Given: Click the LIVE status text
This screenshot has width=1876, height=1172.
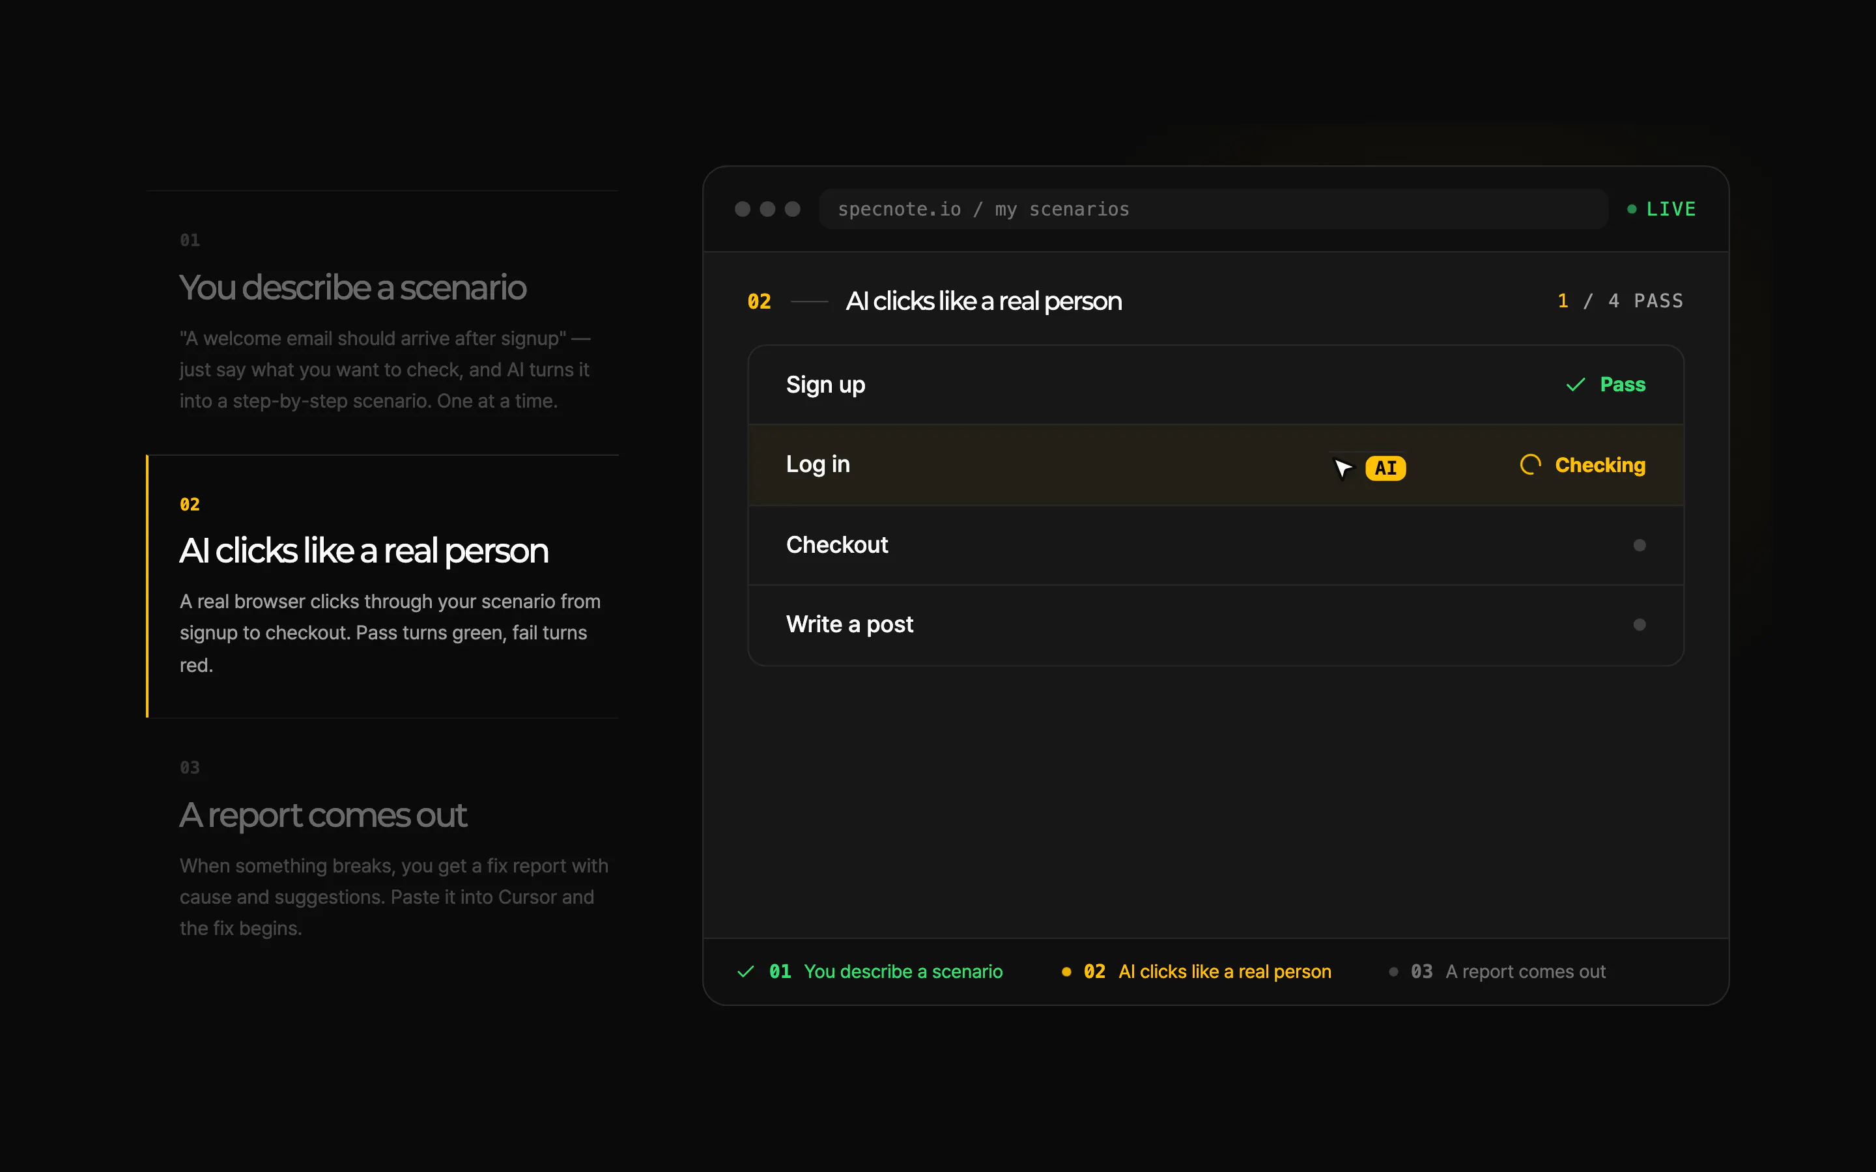Looking at the screenshot, I should (1671, 209).
